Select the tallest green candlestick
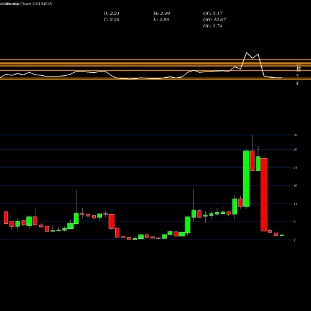This screenshot has width=311, height=311. pyautogui.click(x=246, y=179)
